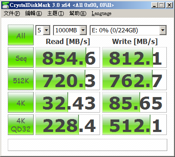Start the Seq sequential test
Image resolution: width=175 pixels, height=157 pixels.
pos(21,57)
